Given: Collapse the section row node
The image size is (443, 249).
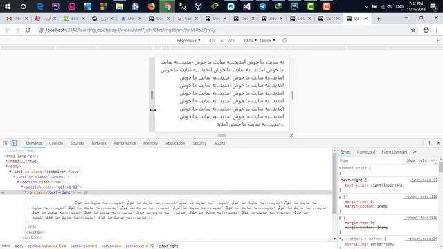Looking at the screenshot, I should tap(18, 182).
